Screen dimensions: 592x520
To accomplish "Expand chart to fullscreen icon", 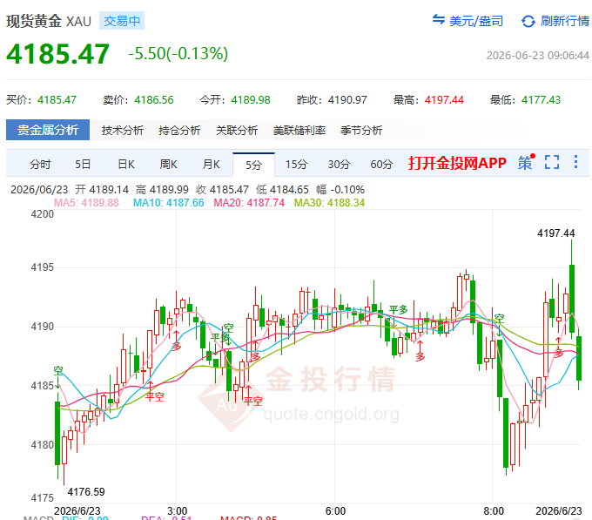I will 552,162.
